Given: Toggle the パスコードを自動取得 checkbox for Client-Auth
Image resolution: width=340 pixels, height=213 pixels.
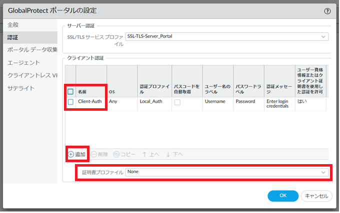Looking at the screenshot, I should point(177,102).
